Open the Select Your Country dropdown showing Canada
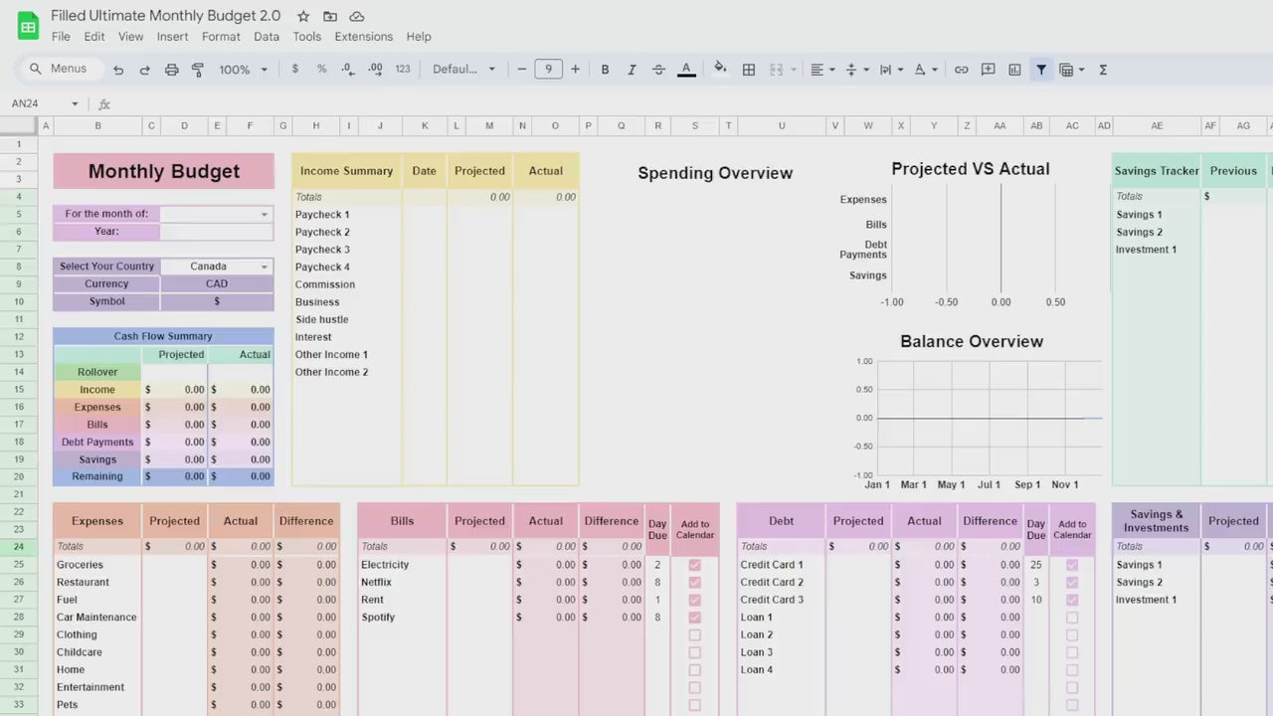The width and height of the screenshot is (1273, 716). coord(264,266)
